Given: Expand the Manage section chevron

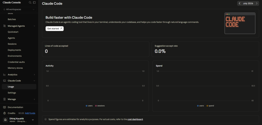Looking at the screenshot, I should 35,99.
